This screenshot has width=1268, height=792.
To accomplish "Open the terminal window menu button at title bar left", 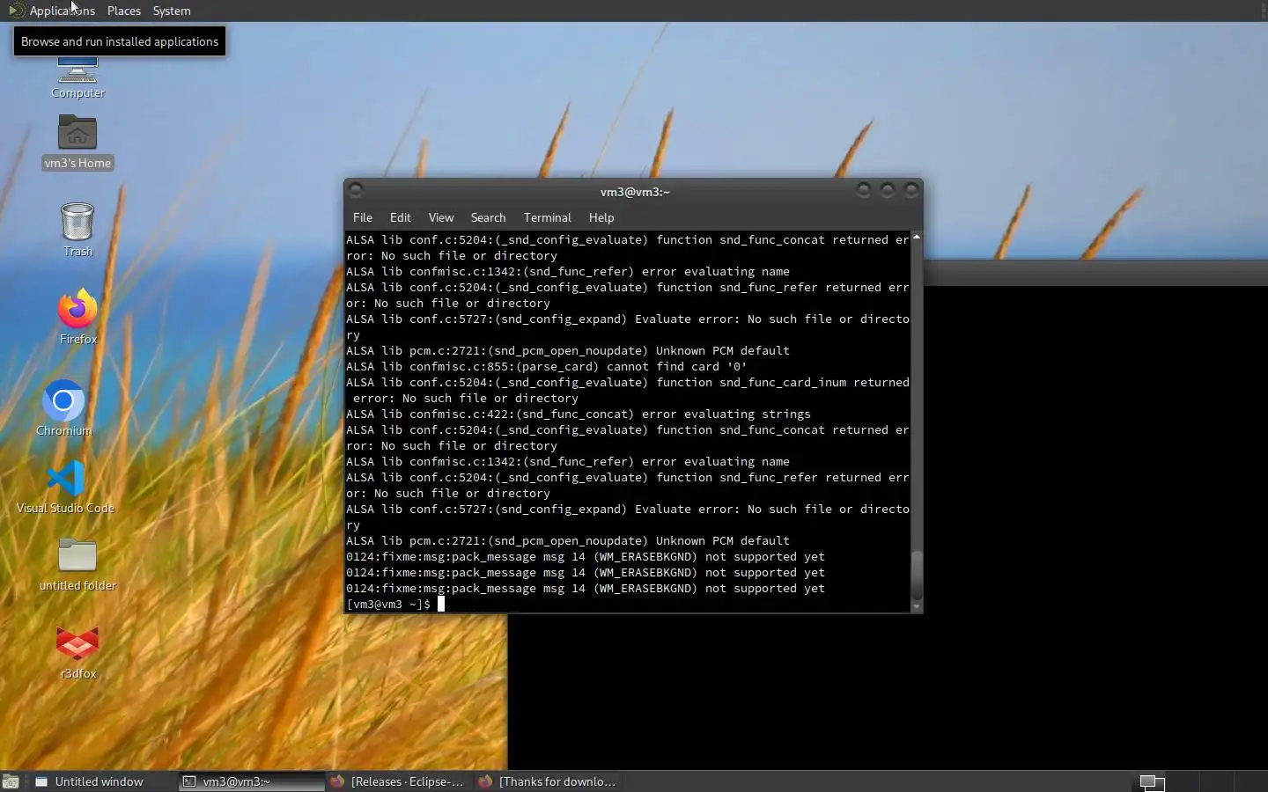I will point(356,190).
